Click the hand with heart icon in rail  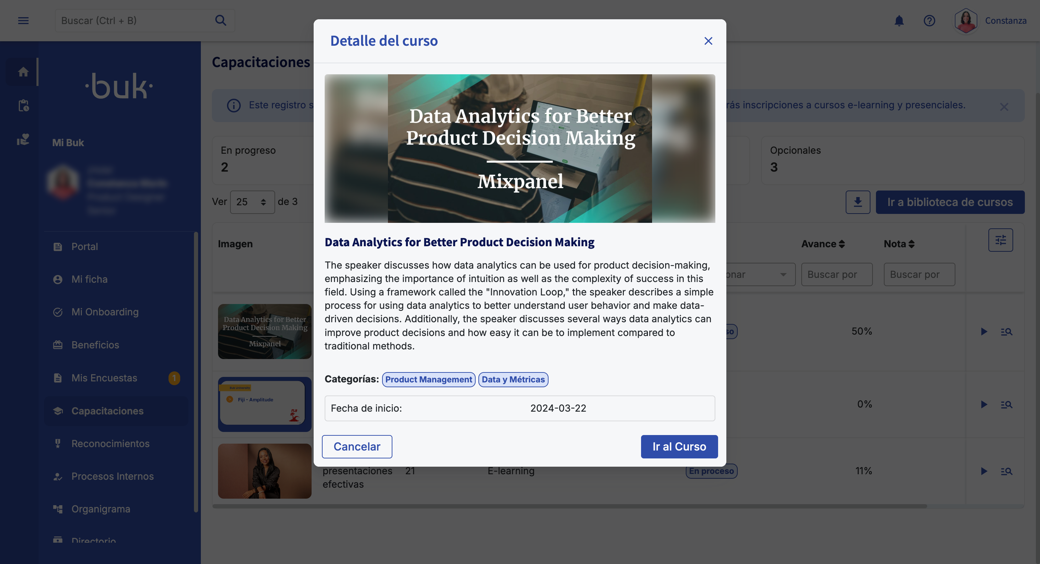coord(23,139)
